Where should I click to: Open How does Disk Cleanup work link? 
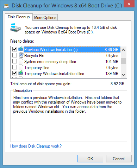[36, 146]
